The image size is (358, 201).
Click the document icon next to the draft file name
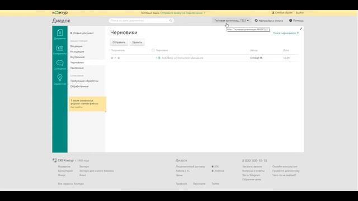click(x=159, y=58)
